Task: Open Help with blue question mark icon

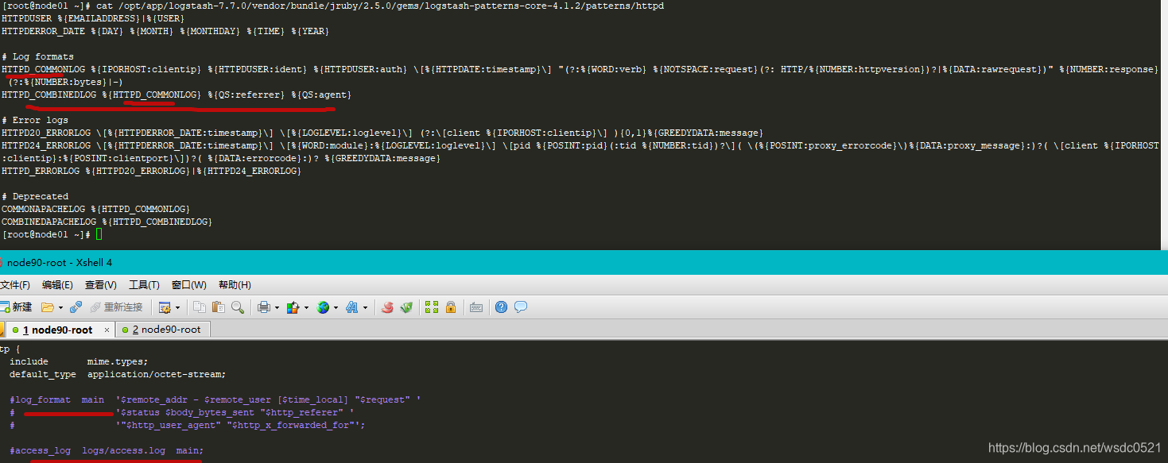Action: coord(501,307)
